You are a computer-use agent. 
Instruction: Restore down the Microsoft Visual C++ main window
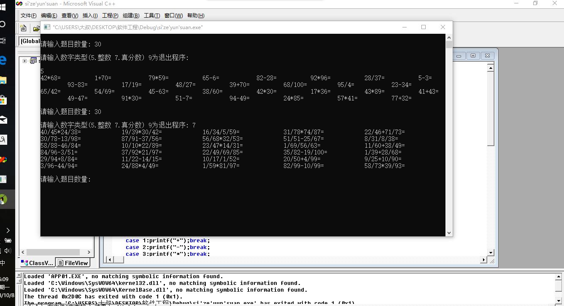tap(535, 3)
